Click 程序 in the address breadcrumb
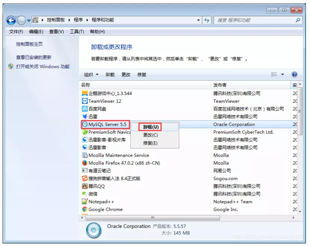Viewport: 310px width, 246px height. pos(78,20)
